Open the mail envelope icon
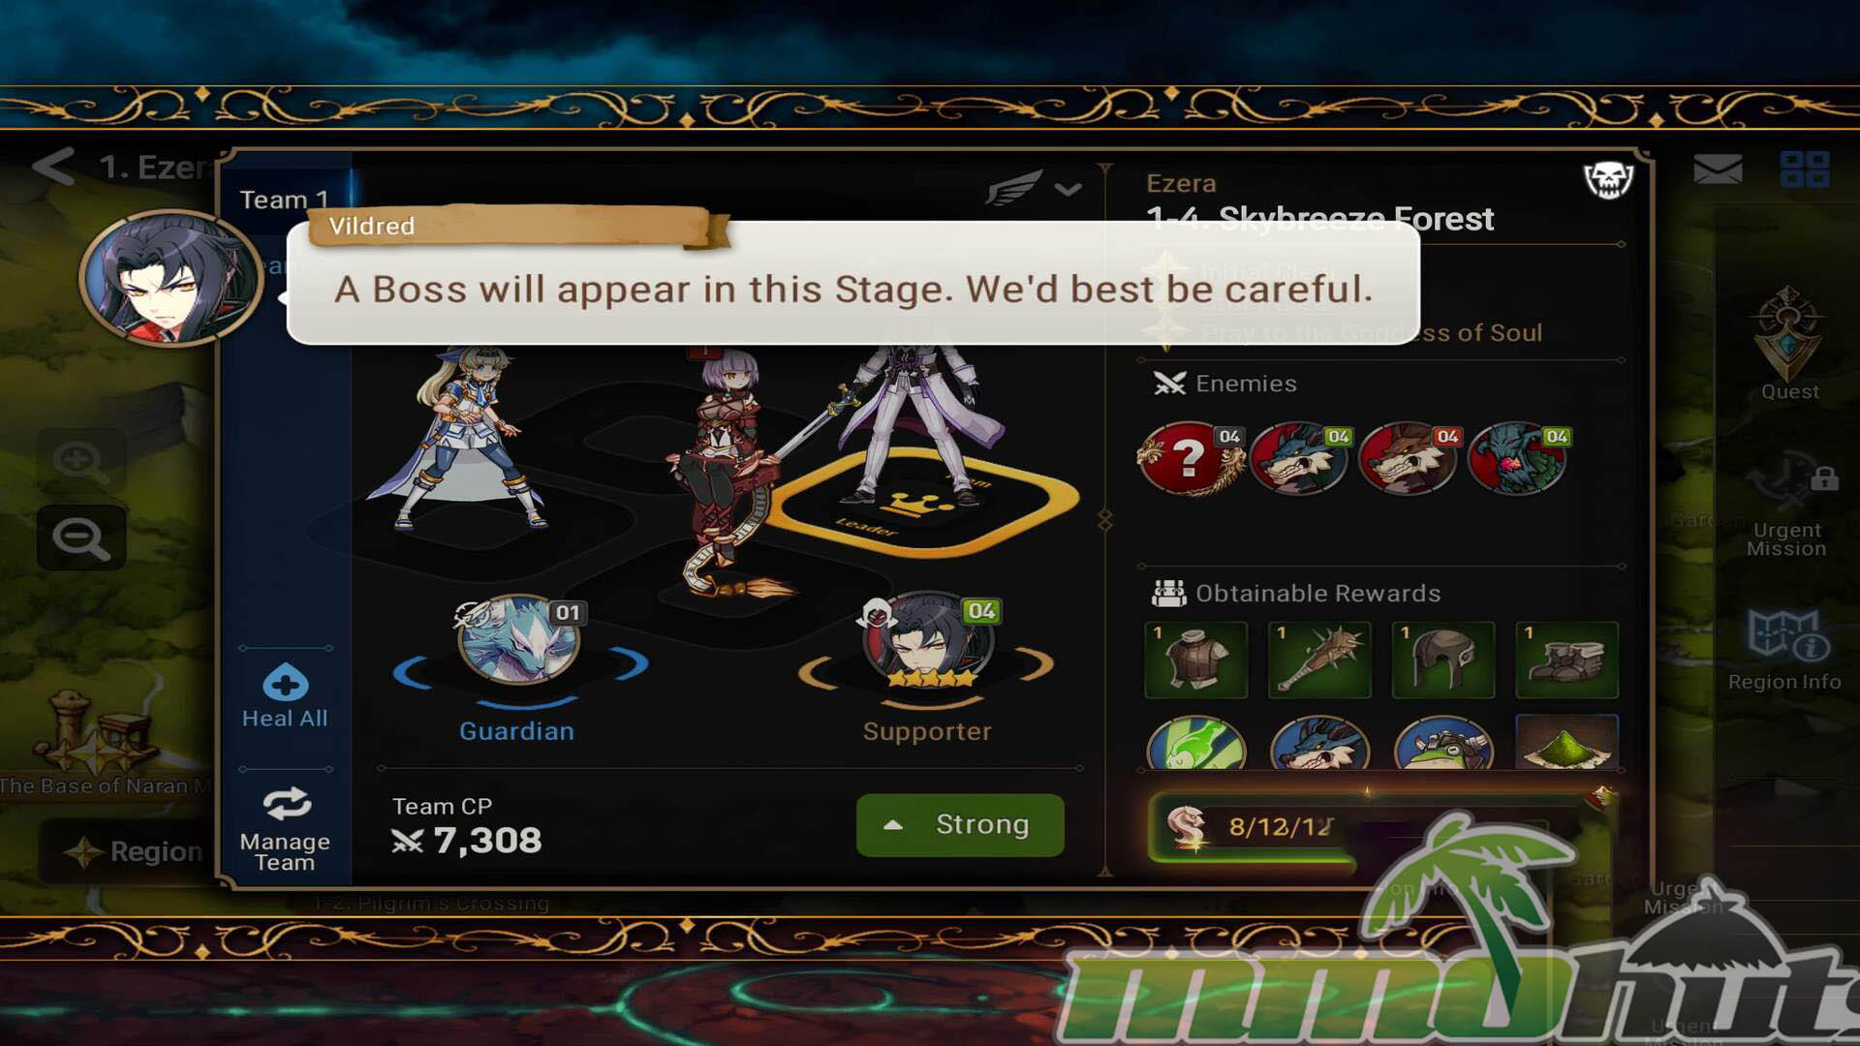The height and width of the screenshot is (1046, 1860). (1718, 170)
